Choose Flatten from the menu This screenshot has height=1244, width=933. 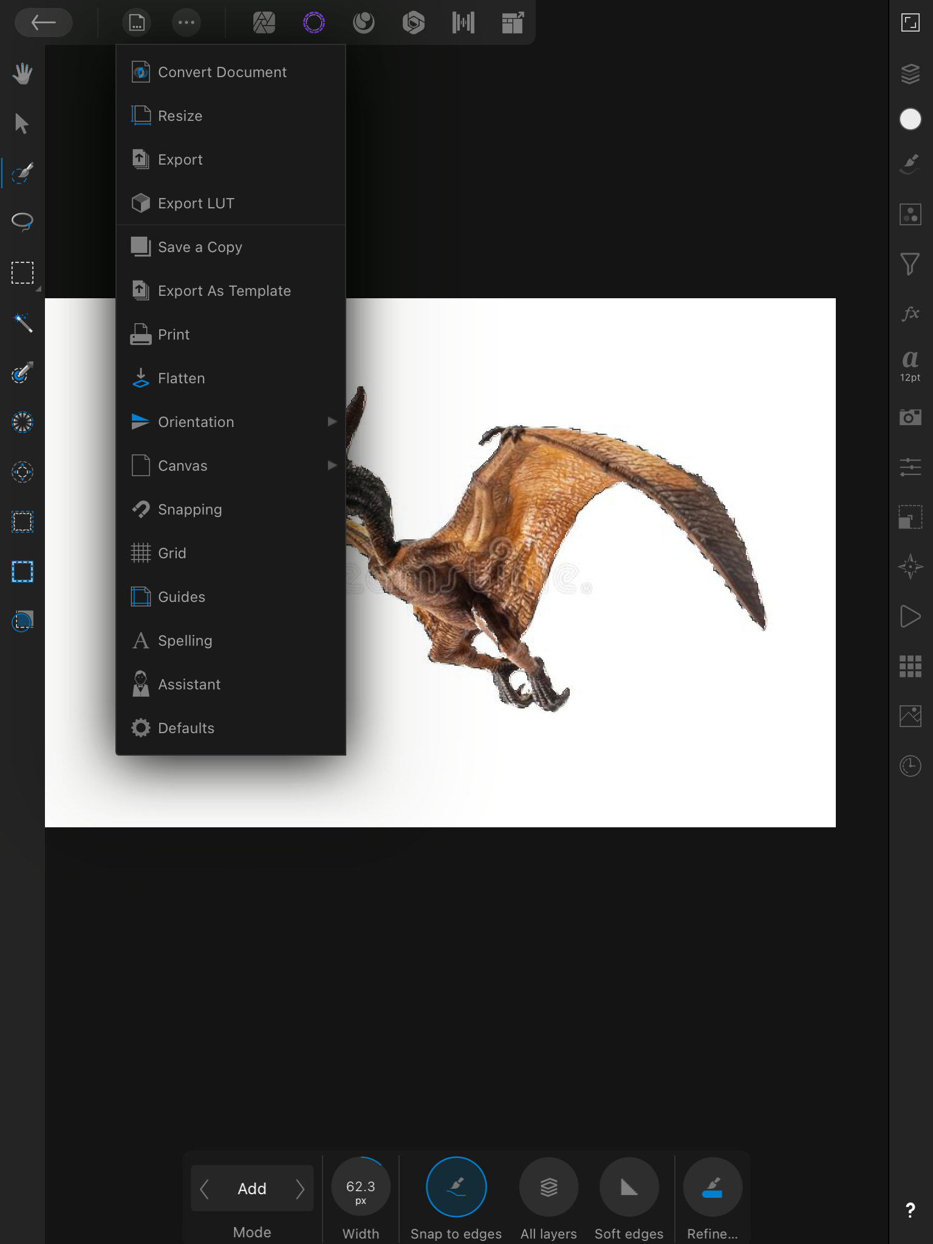tap(231, 378)
